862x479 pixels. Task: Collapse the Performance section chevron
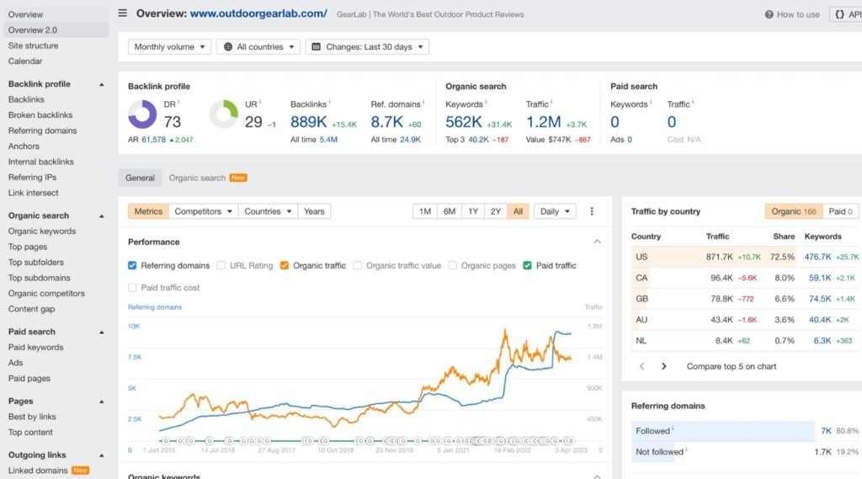click(x=598, y=242)
